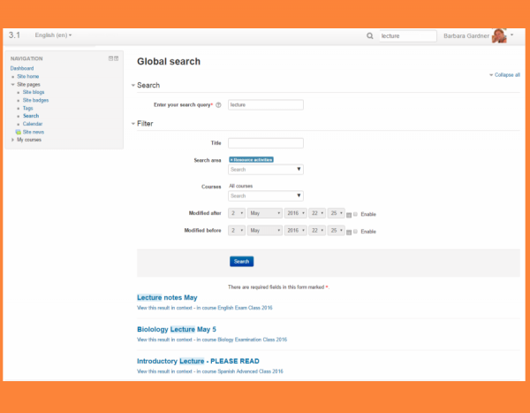530x413 pixels.
Task: Open calendar picker for Modified after
Action: tap(350, 214)
